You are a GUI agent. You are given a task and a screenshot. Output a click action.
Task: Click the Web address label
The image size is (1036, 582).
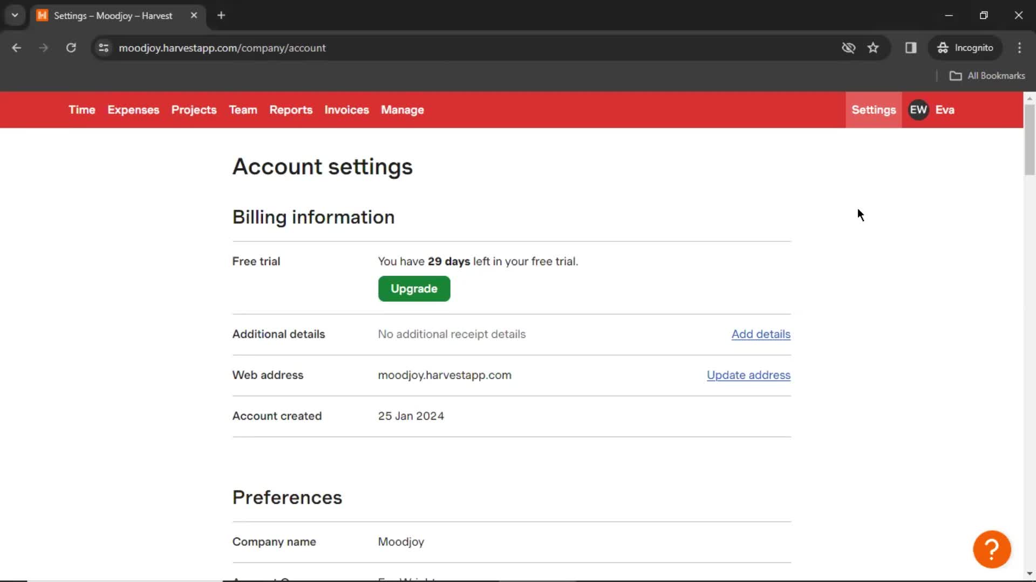268,375
